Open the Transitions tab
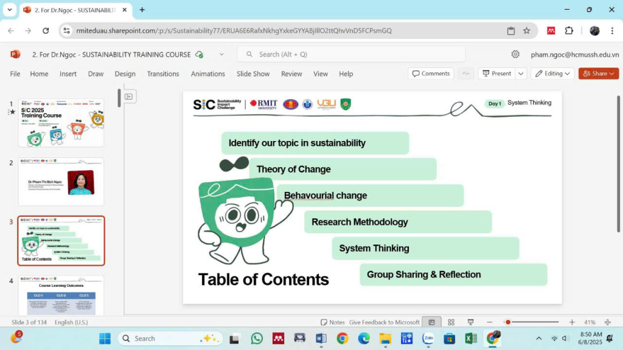623x350 pixels. pyautogui.click(x=163, y=74)
